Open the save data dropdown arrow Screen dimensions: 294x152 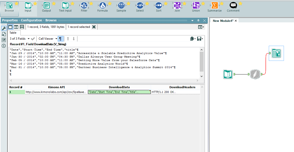(x=202, y=39)
